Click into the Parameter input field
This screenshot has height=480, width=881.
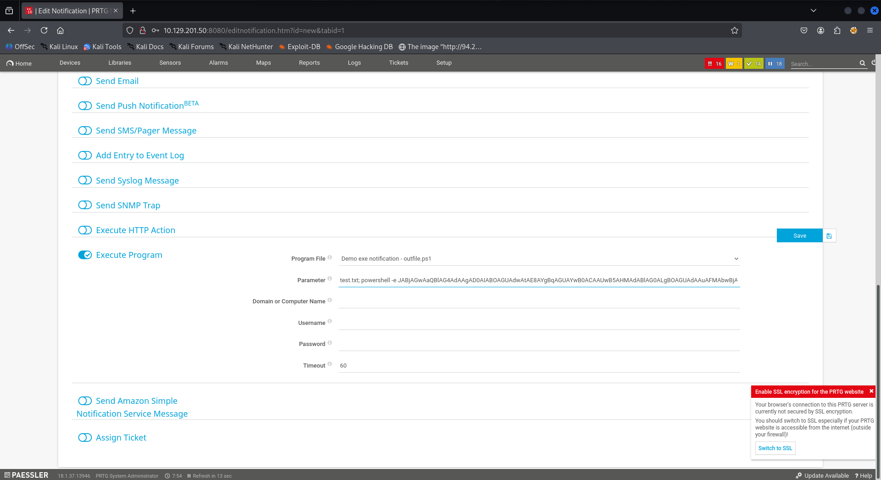click(x=539, y=280)
